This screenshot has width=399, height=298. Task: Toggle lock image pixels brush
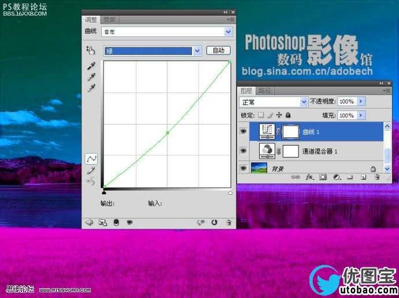pos(270,116)
